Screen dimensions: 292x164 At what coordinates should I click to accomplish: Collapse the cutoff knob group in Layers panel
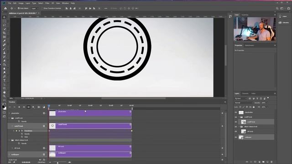coord(239,117)
